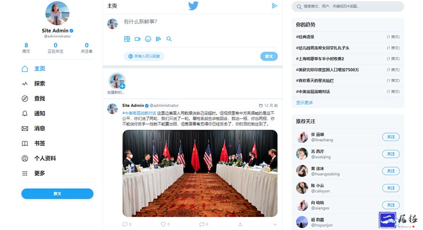
Task: Expand the post options chevron
Action: (275, 224)
